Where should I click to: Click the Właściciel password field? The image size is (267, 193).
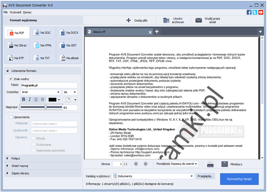pos(54,124)
